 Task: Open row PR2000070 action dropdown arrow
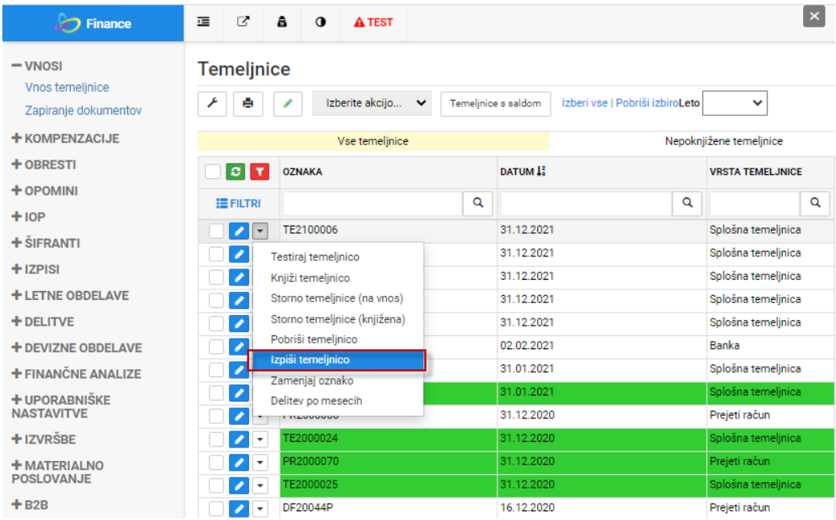point(260,463)
